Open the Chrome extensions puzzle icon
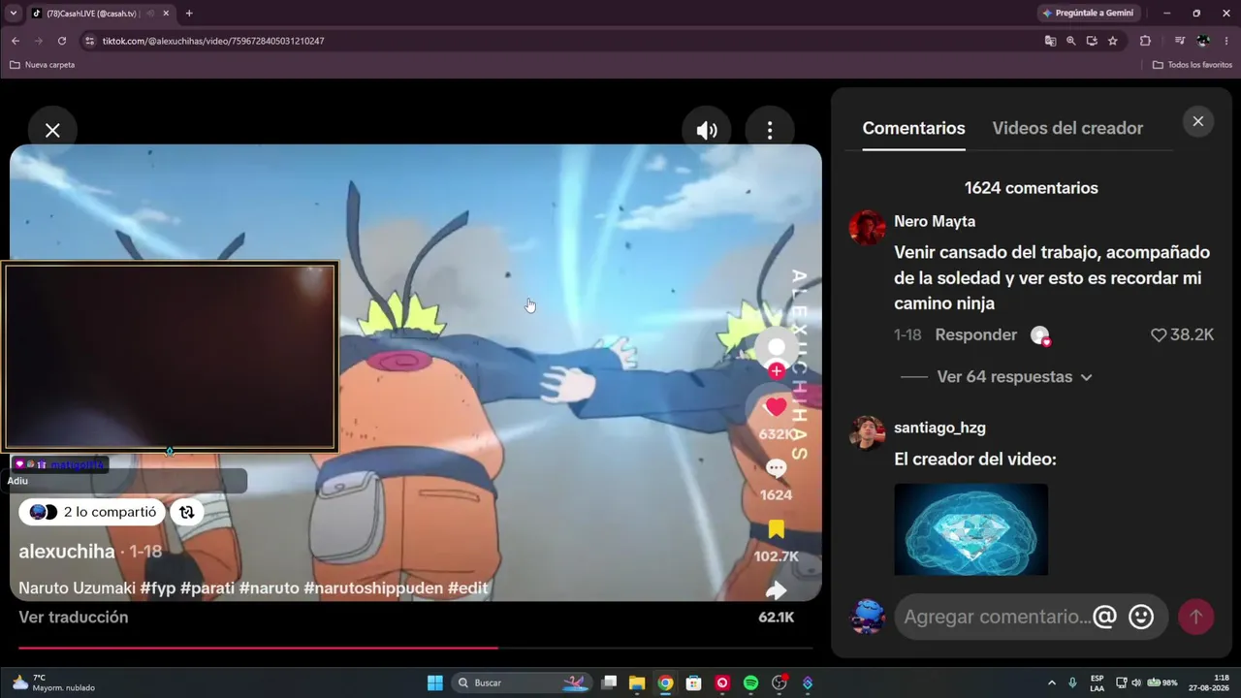Screen dimensions: 1241x698 [1145, 41]
